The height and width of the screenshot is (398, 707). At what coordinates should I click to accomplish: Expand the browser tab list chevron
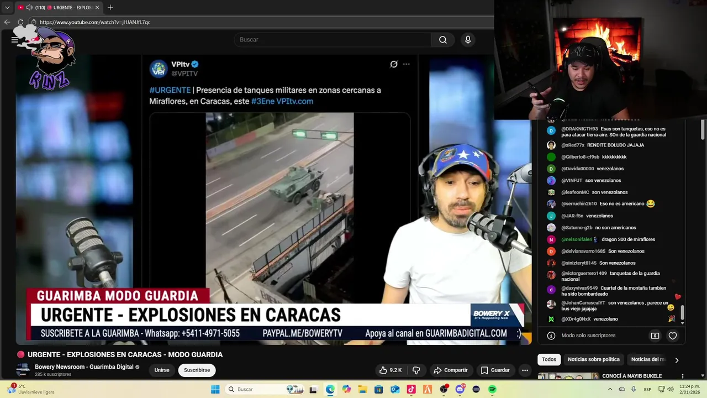(x=7, y=8)
